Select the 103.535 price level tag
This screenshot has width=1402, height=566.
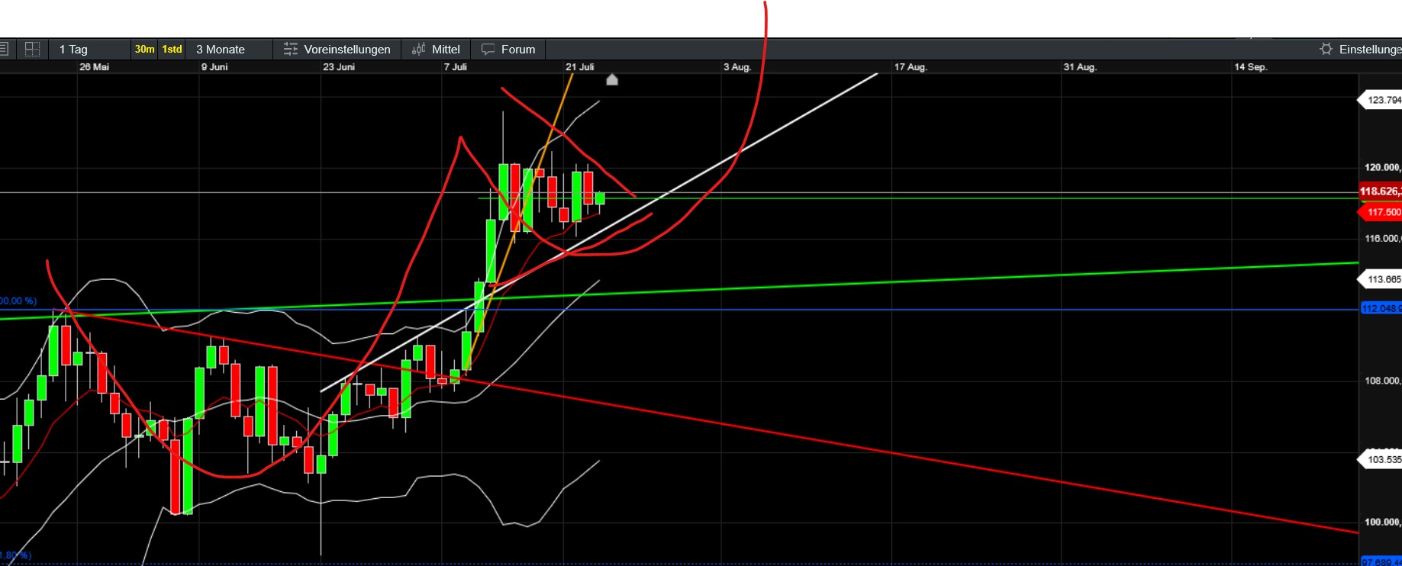pos(1381,460)
